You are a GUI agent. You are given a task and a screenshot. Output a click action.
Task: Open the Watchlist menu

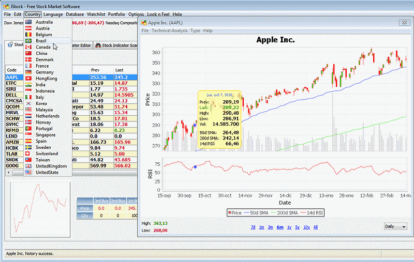(x=96, y=14)
